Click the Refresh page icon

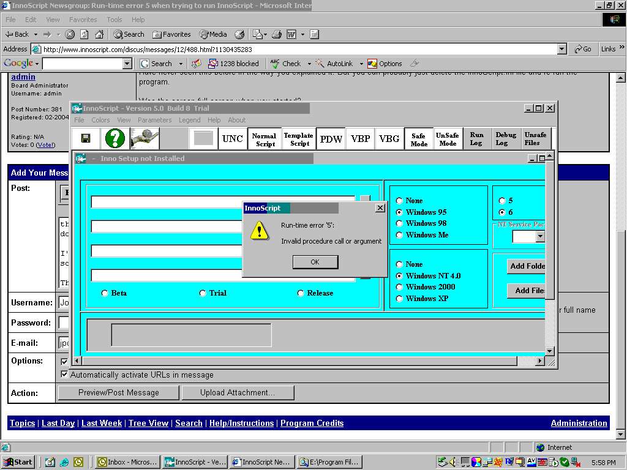(x=84, y=34)
